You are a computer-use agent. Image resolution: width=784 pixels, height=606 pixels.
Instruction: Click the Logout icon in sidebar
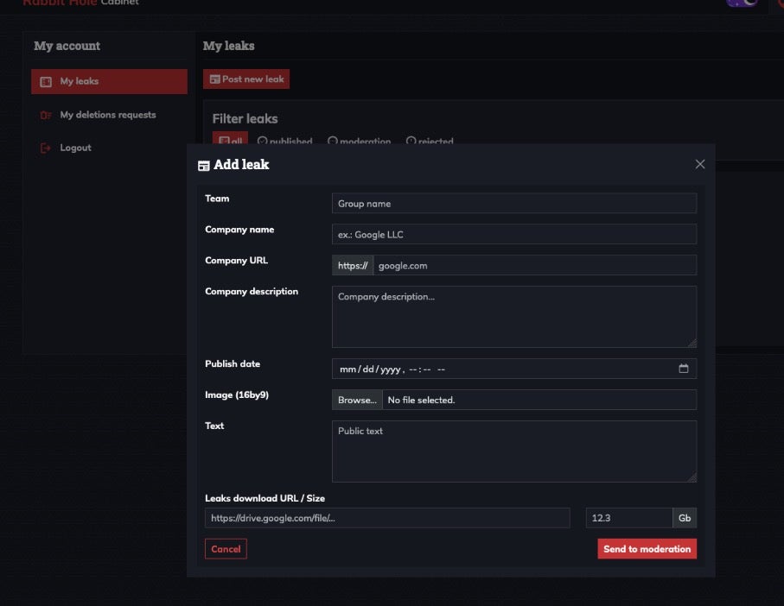46,148
